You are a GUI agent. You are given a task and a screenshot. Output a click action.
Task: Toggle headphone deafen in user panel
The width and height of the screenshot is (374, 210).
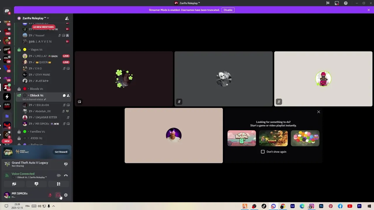coord(58,195)
